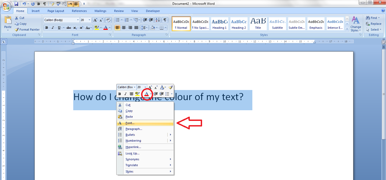Click the text highlight icon in ribbon
The width and height of the screenshot is (386, 180).
click(97, 28)
